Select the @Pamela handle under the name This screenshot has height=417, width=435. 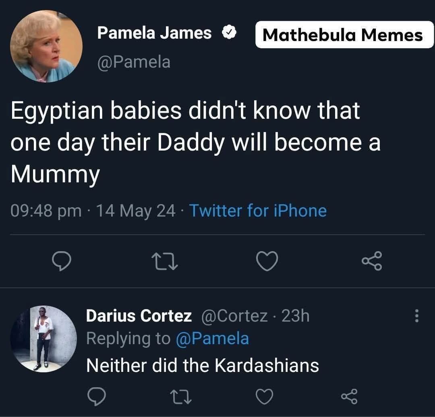click(x=134, y=62)
